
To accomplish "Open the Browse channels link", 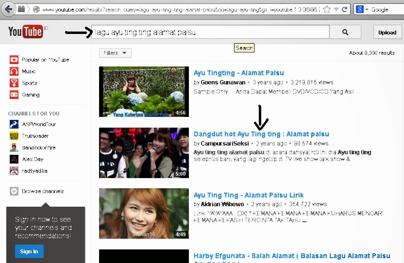I will 43,191.
